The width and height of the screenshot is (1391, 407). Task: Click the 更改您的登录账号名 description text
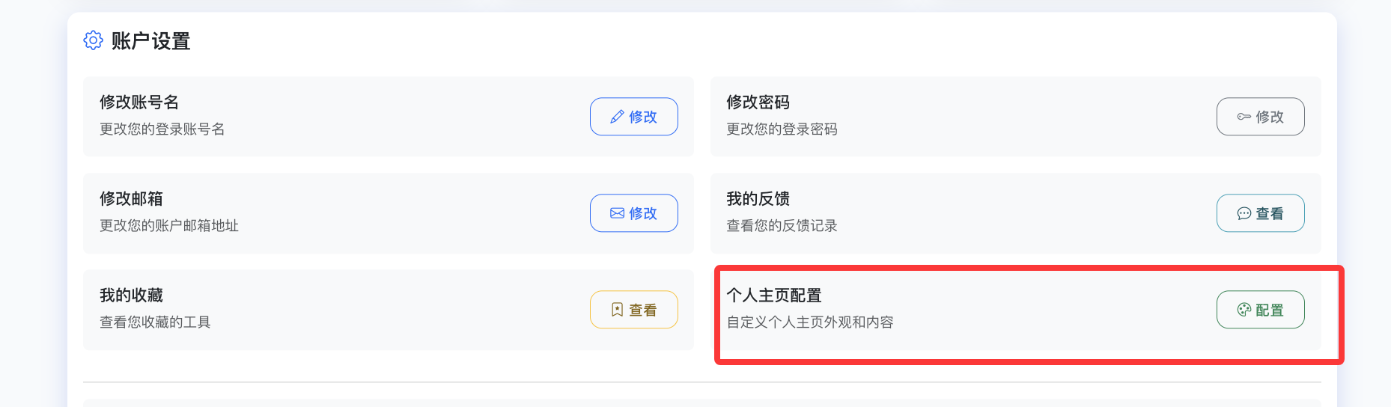[x=162, y=129]
